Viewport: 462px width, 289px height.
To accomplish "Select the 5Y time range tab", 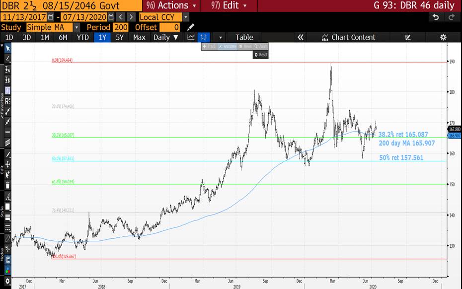I will [119, 37].
